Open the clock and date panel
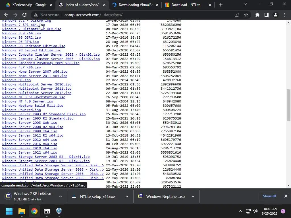291x218 pixels. pos(269,211)
